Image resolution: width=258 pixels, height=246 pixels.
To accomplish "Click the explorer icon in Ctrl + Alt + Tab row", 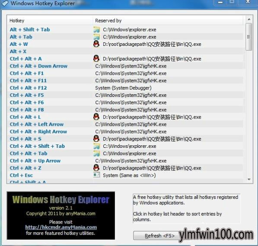I will tap(96, 153).
